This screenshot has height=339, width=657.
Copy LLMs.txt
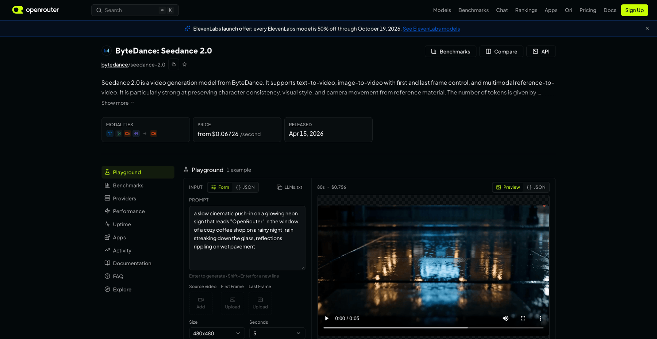[289, 187]
